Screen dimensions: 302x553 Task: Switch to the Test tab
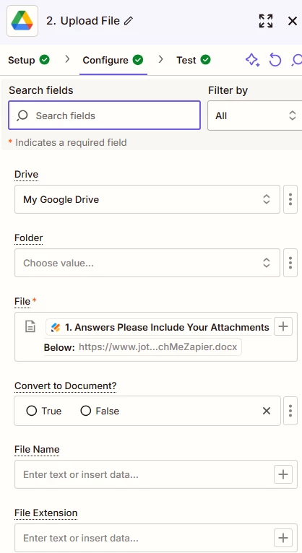point(194,60)
